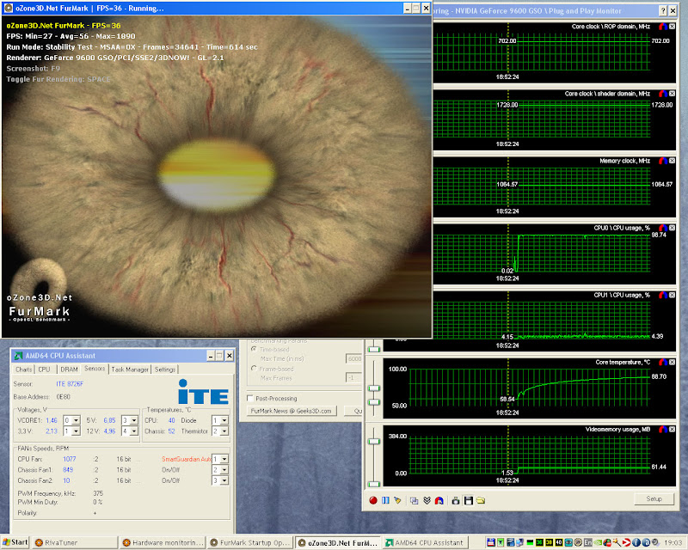The image size is (688, 550).
Task: Switch to FurMark Startup Options taskbar button
Action: coord(250,542)
